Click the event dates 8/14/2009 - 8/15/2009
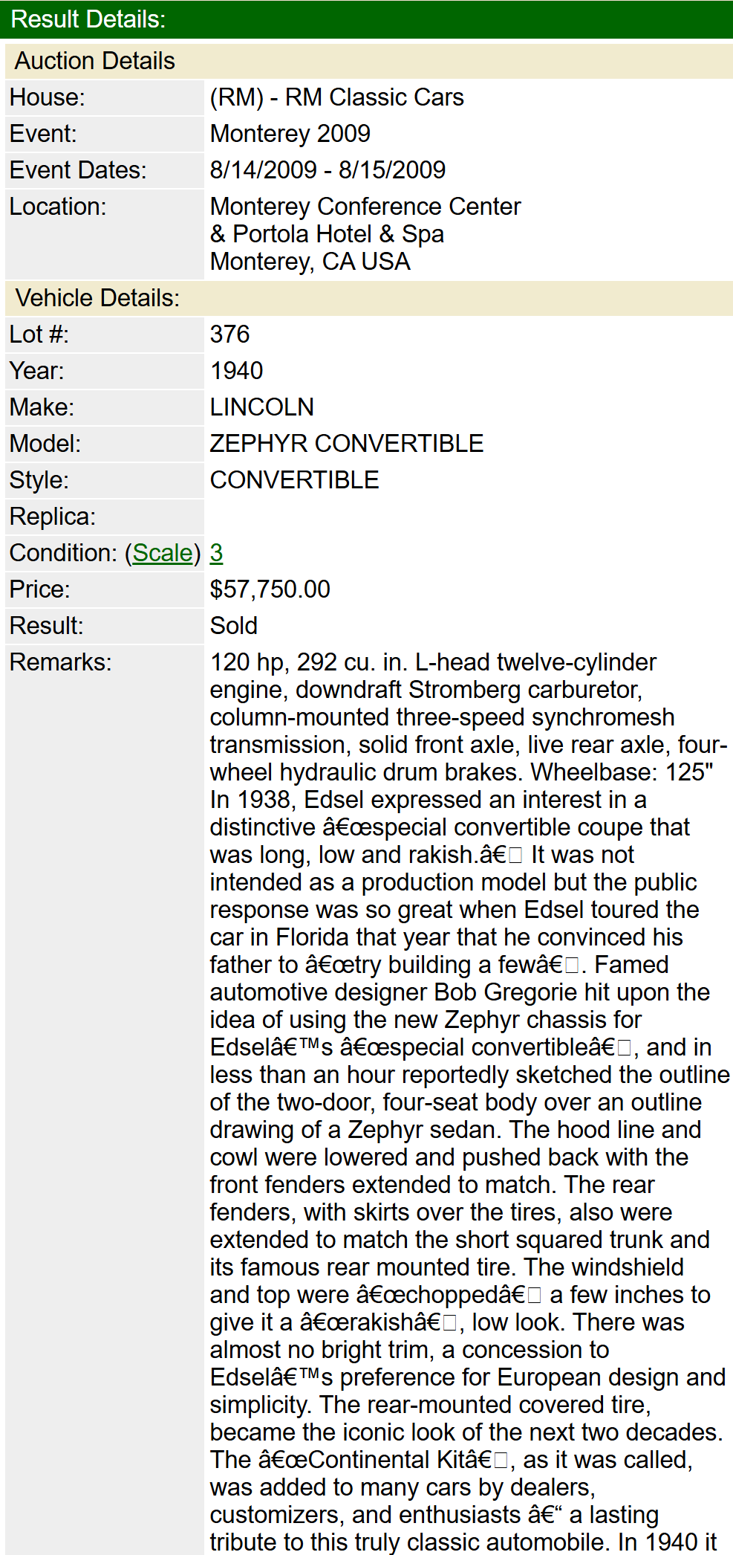The height and width of the screenshot is (1555, 733). 328,170
